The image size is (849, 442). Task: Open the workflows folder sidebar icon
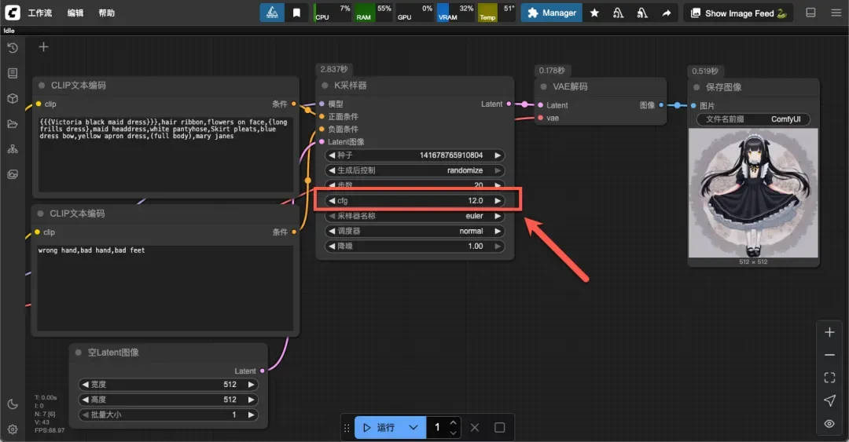pyautogui.click(x=13, y=124)
